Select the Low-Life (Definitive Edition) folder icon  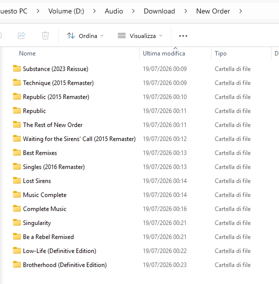(x=17, y=250)
